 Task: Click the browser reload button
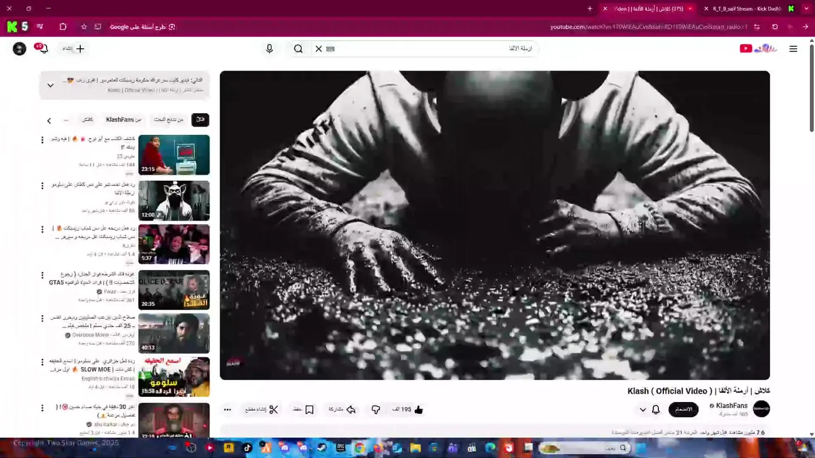pyautogui.click(x=775, y=27)
